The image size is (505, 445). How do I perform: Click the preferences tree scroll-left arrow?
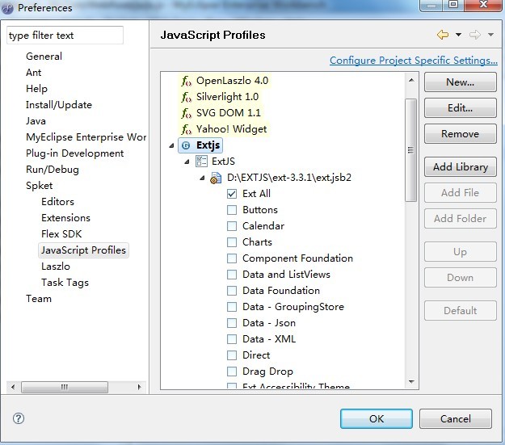tap(13, 387)
